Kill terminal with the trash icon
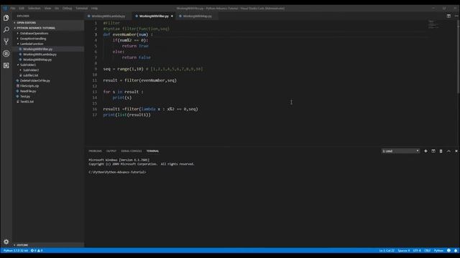460x258 pixels. click(441, 151)
